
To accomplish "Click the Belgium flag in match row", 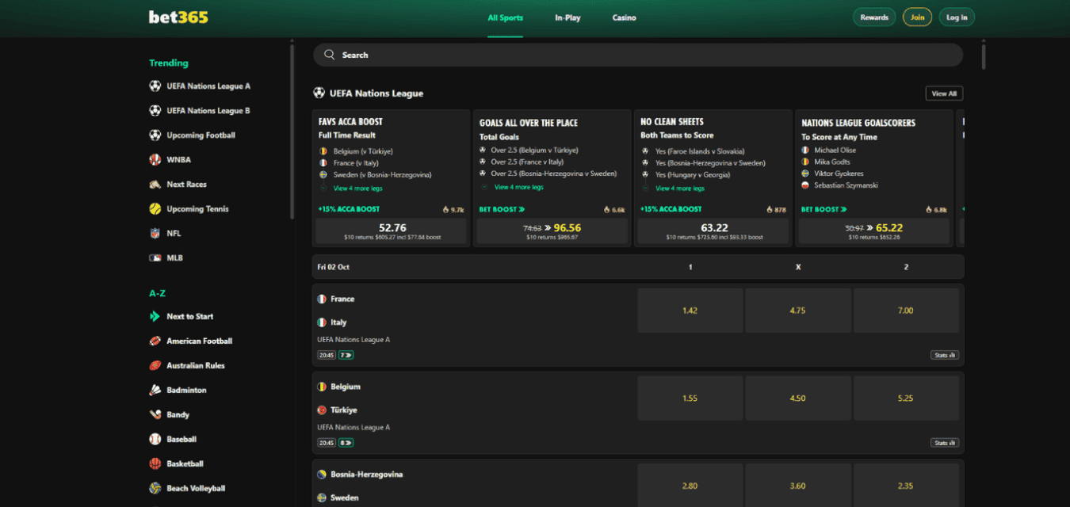I will point(322,387).
